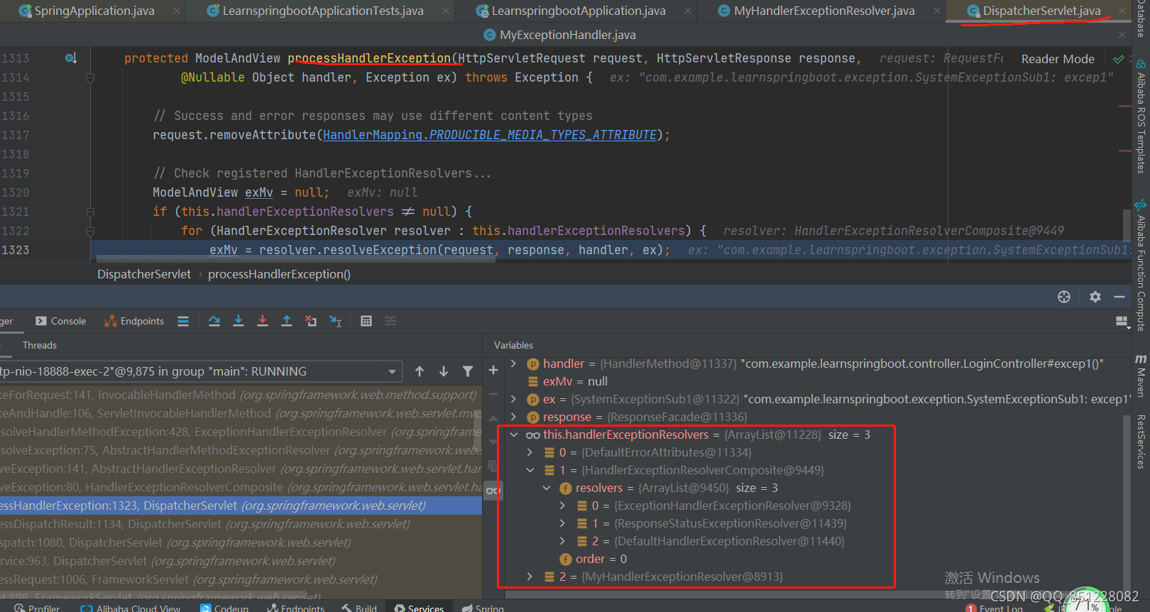Toggle the frames filter funnel icon
Image resolution: width=1150 pixels, height=612 pixels.
pyautogui.click(x=468, y=371)
